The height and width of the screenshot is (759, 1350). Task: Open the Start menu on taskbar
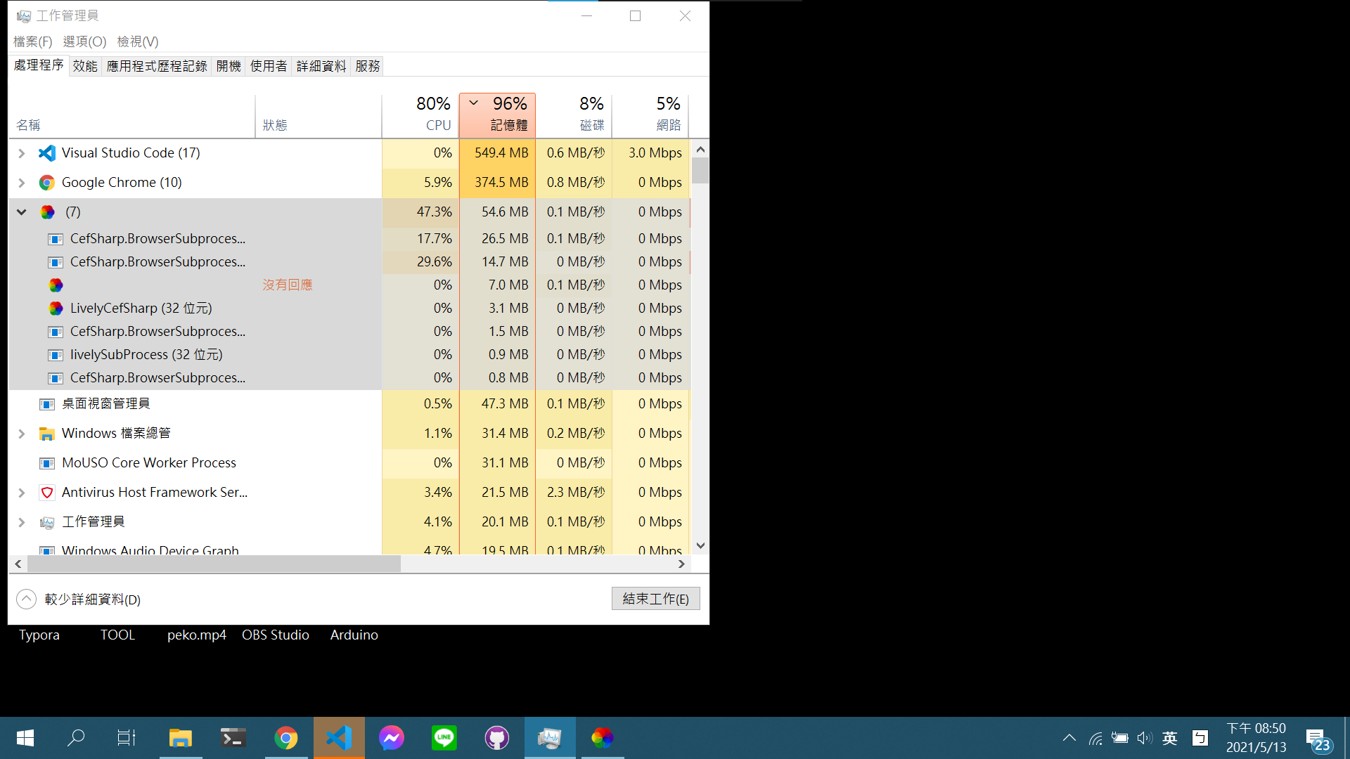(x=25, y=738)
